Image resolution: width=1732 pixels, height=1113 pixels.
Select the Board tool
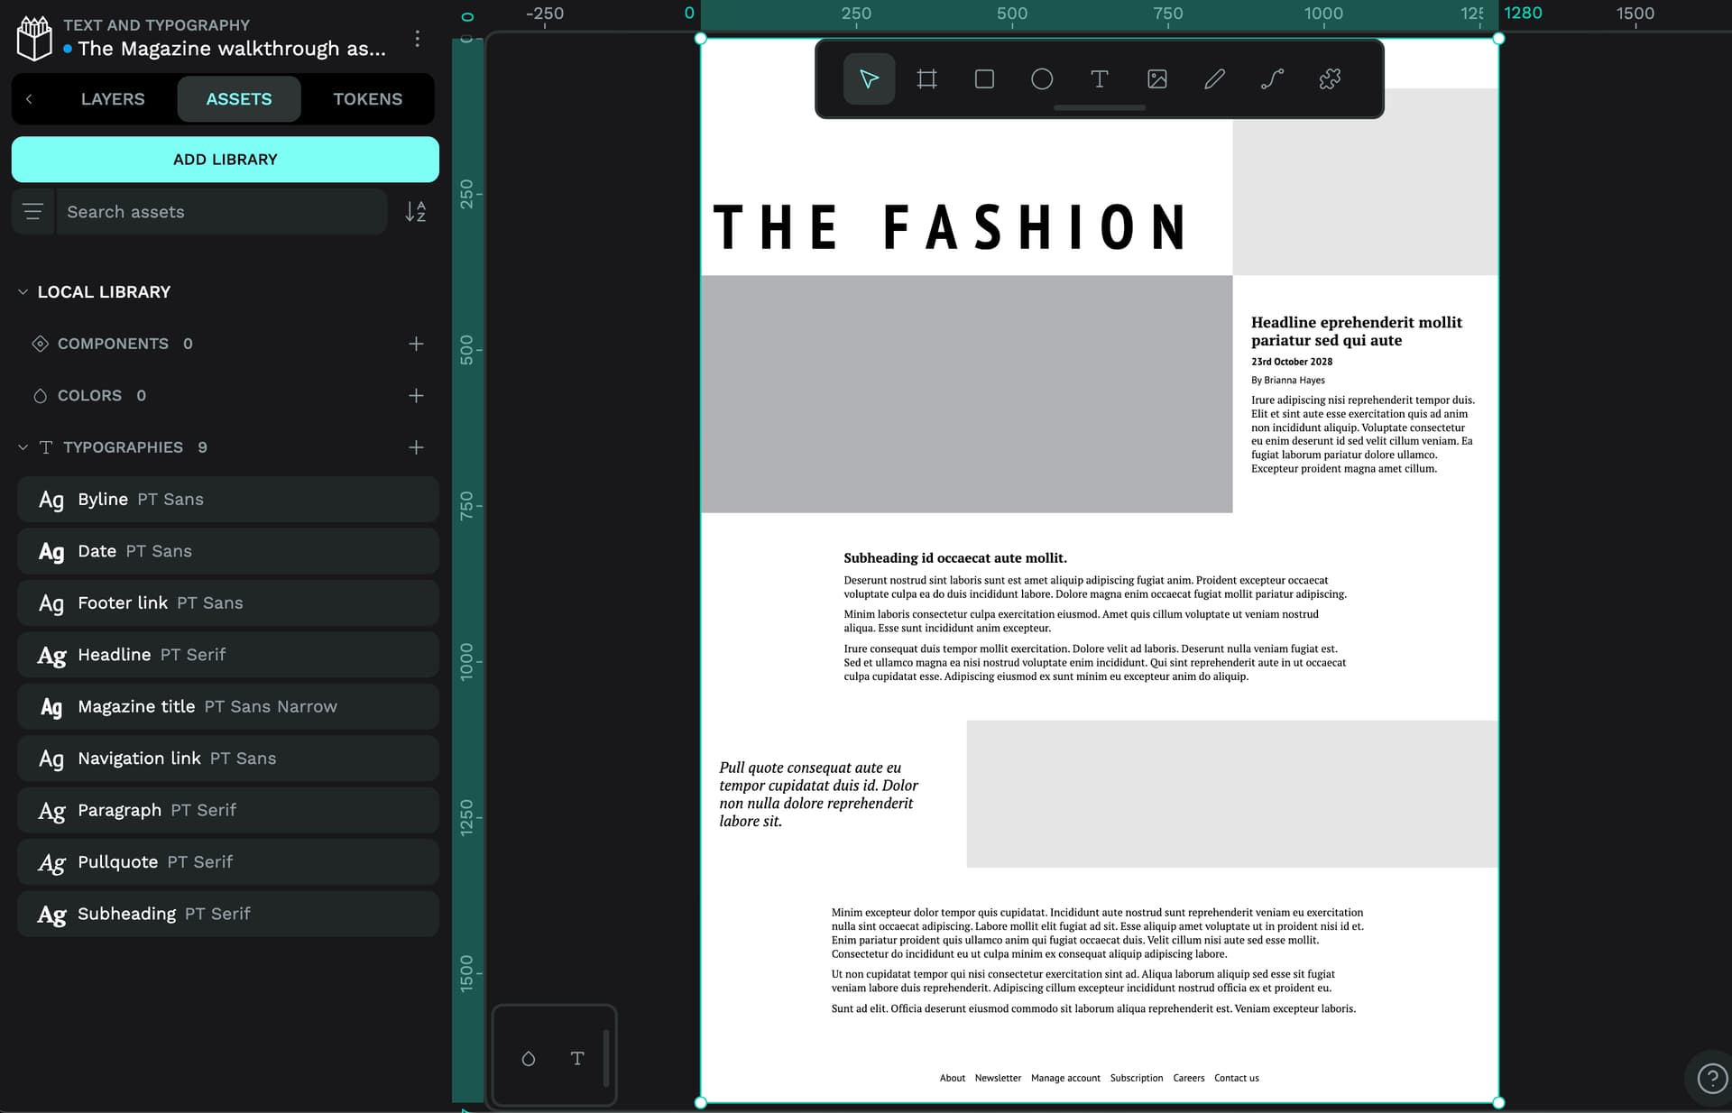(x=926, y=79)
